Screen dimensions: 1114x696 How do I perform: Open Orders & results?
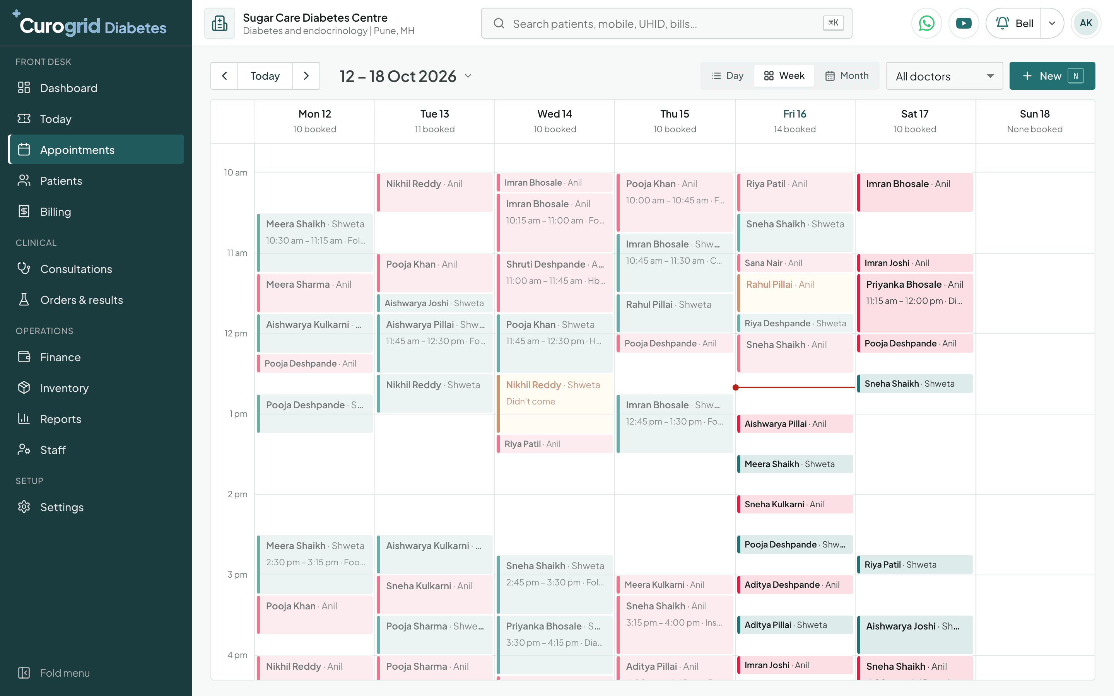click(96, 300)
